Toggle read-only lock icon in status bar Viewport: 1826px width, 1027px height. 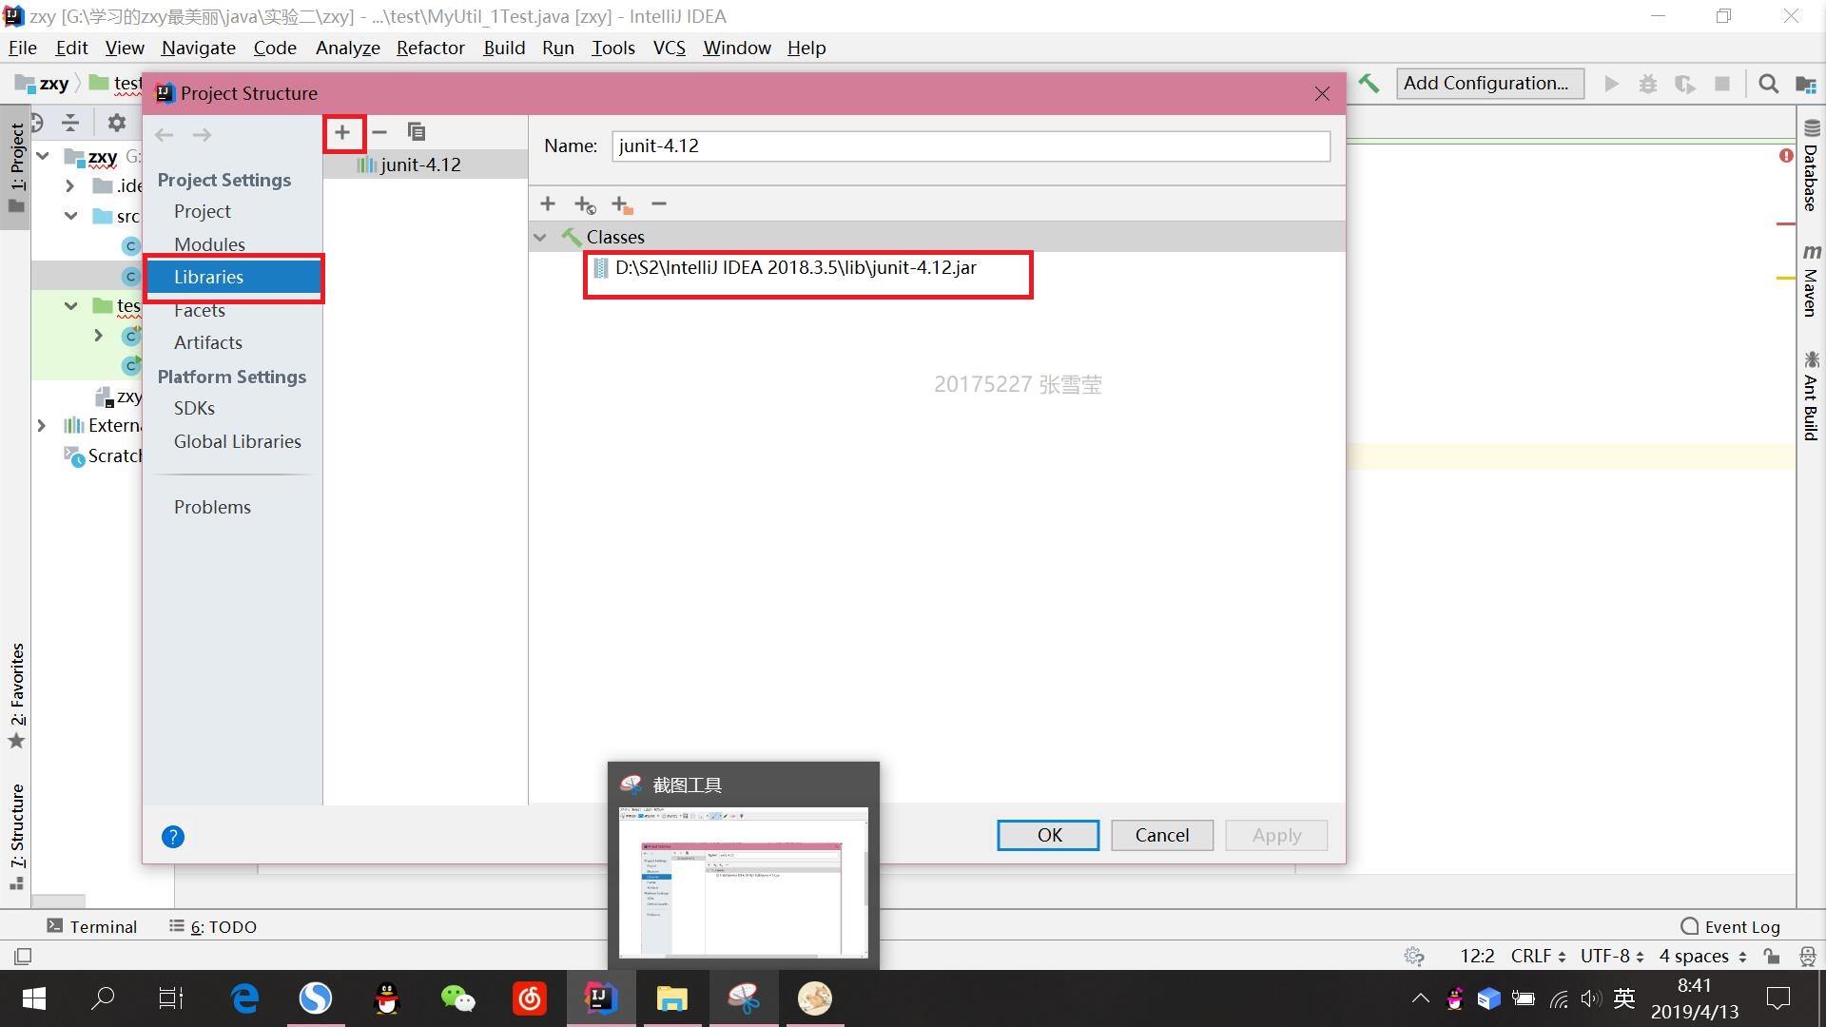click(1771, 956)
